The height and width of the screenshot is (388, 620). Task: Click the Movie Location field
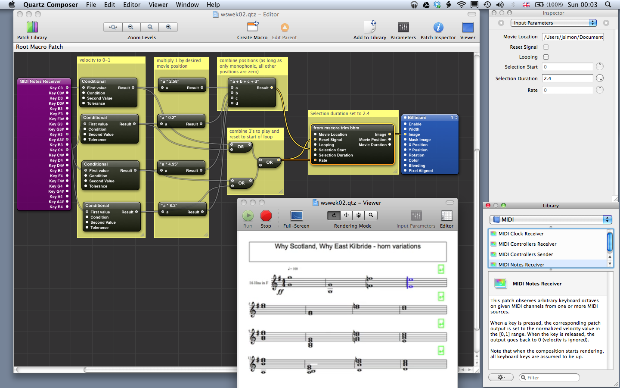pos(573,37)
